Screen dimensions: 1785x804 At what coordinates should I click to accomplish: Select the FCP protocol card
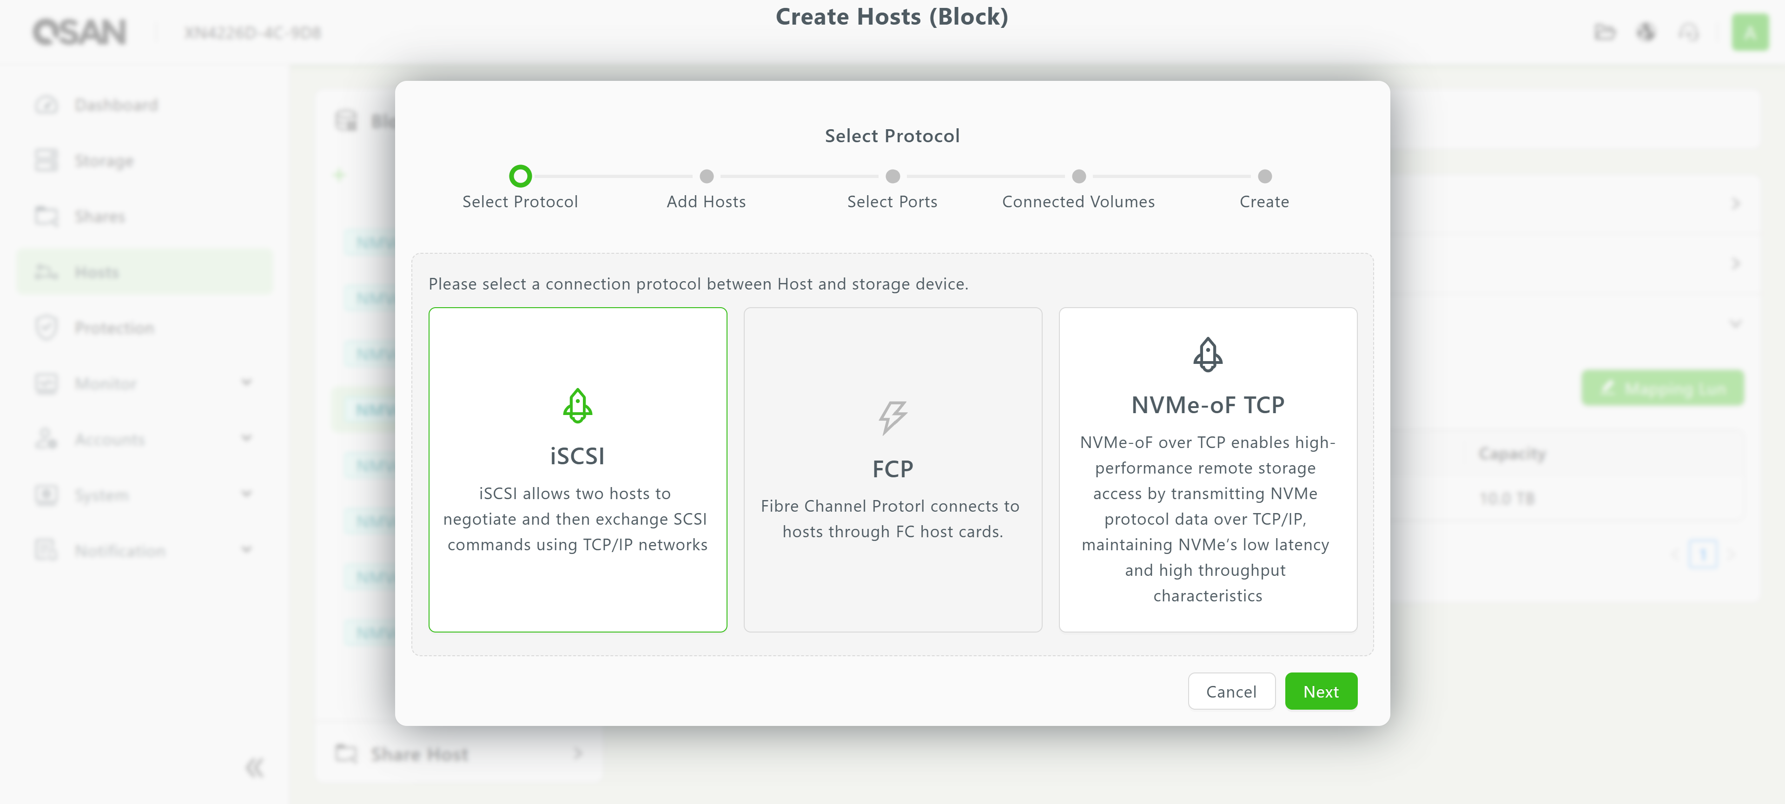[x=892, y=469]
